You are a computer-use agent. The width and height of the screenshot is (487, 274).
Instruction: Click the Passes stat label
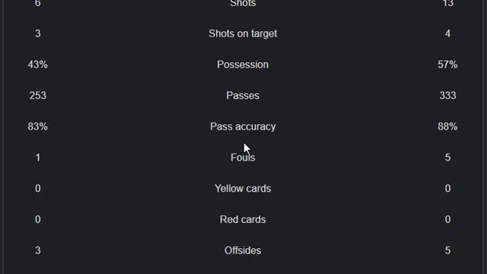pos(243,95)
